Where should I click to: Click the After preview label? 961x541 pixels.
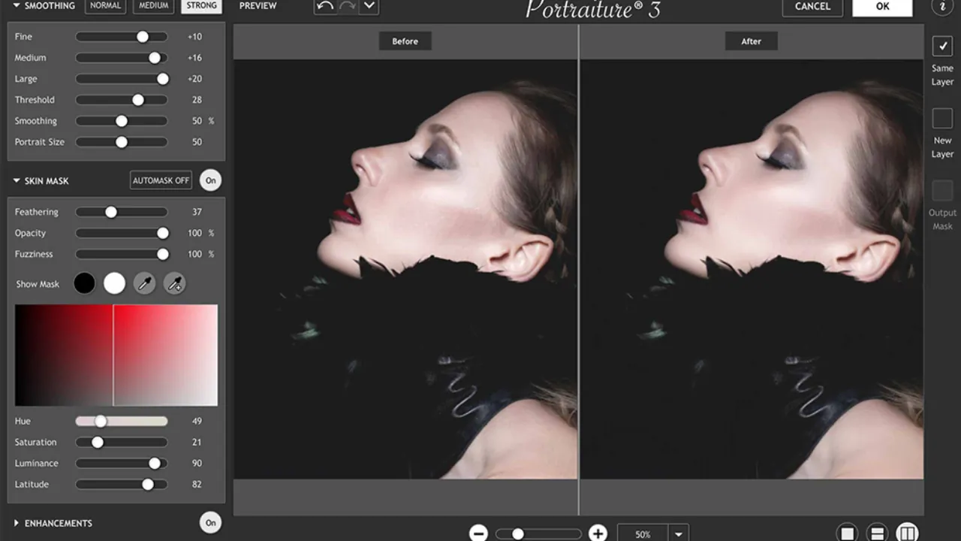pos(752,41)
